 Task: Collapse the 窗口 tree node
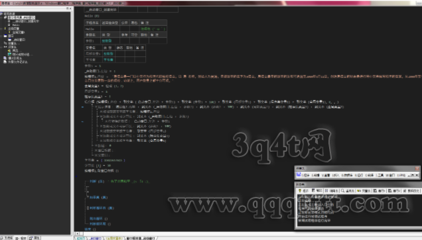tap(1, 36)
